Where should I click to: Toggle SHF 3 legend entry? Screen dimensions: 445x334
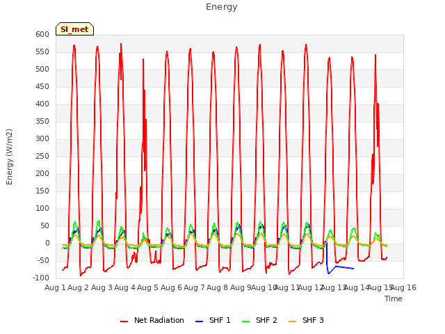(306, 320)
